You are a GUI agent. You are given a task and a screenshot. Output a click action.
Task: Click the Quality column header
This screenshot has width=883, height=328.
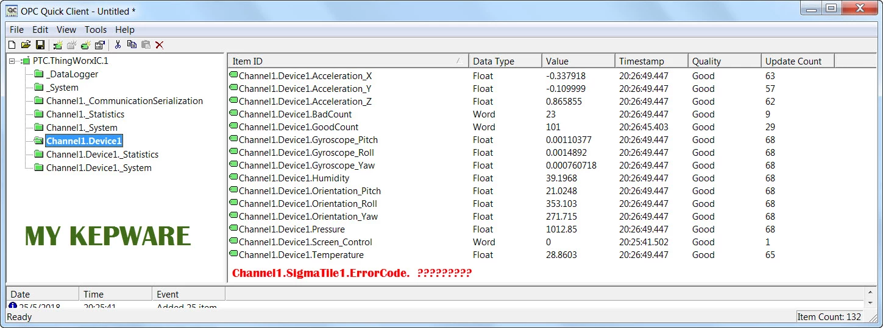tap(725, 61)
